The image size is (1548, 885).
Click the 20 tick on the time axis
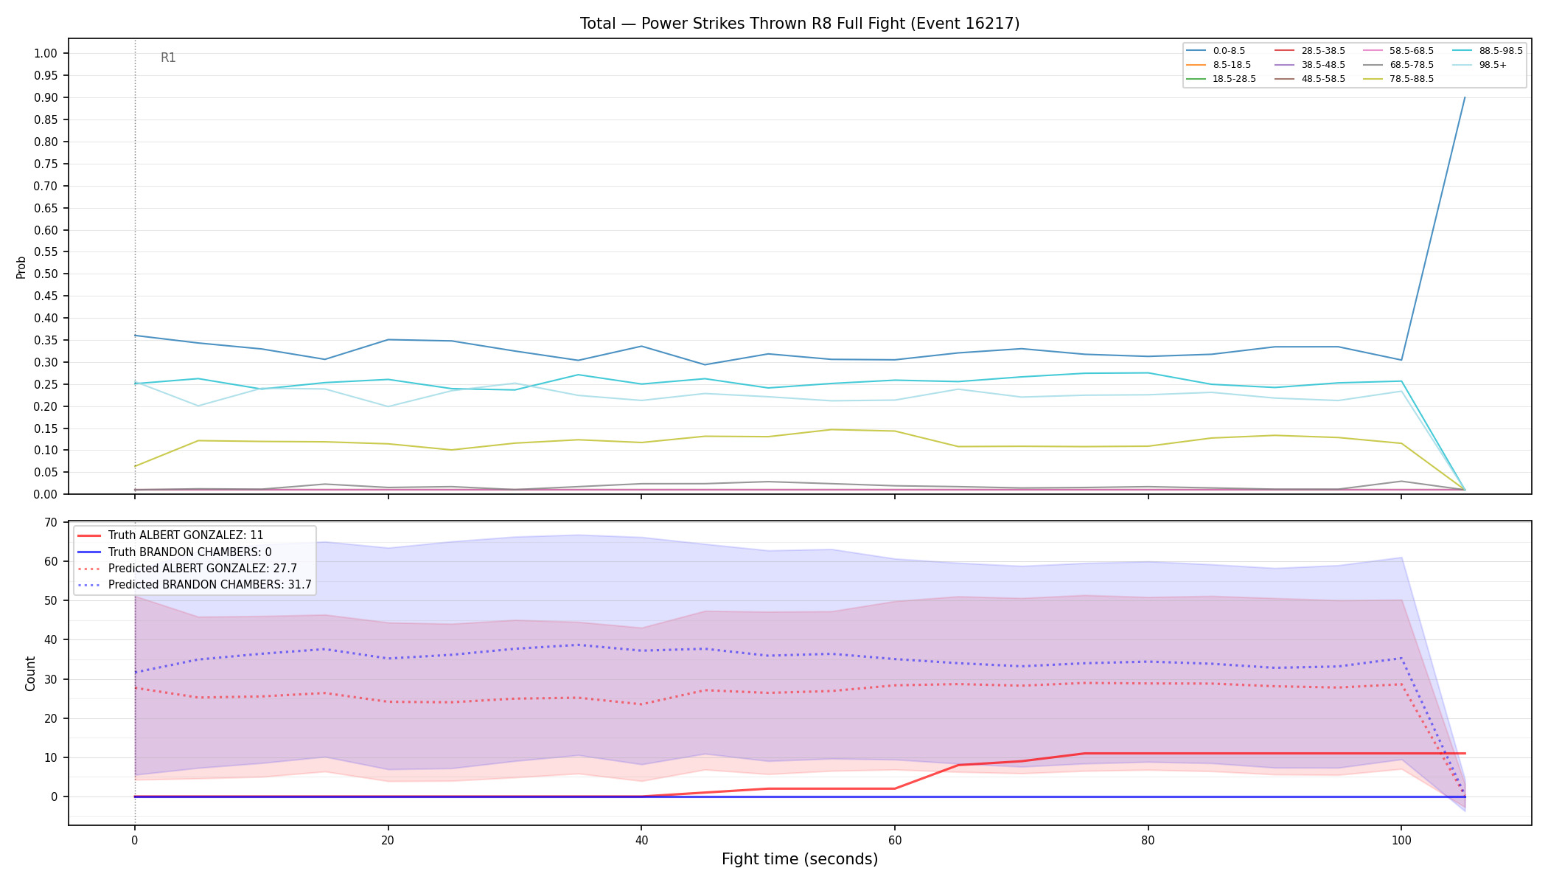click(x=388, y=839)
